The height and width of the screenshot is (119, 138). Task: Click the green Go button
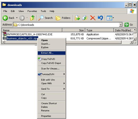(128, 24)
